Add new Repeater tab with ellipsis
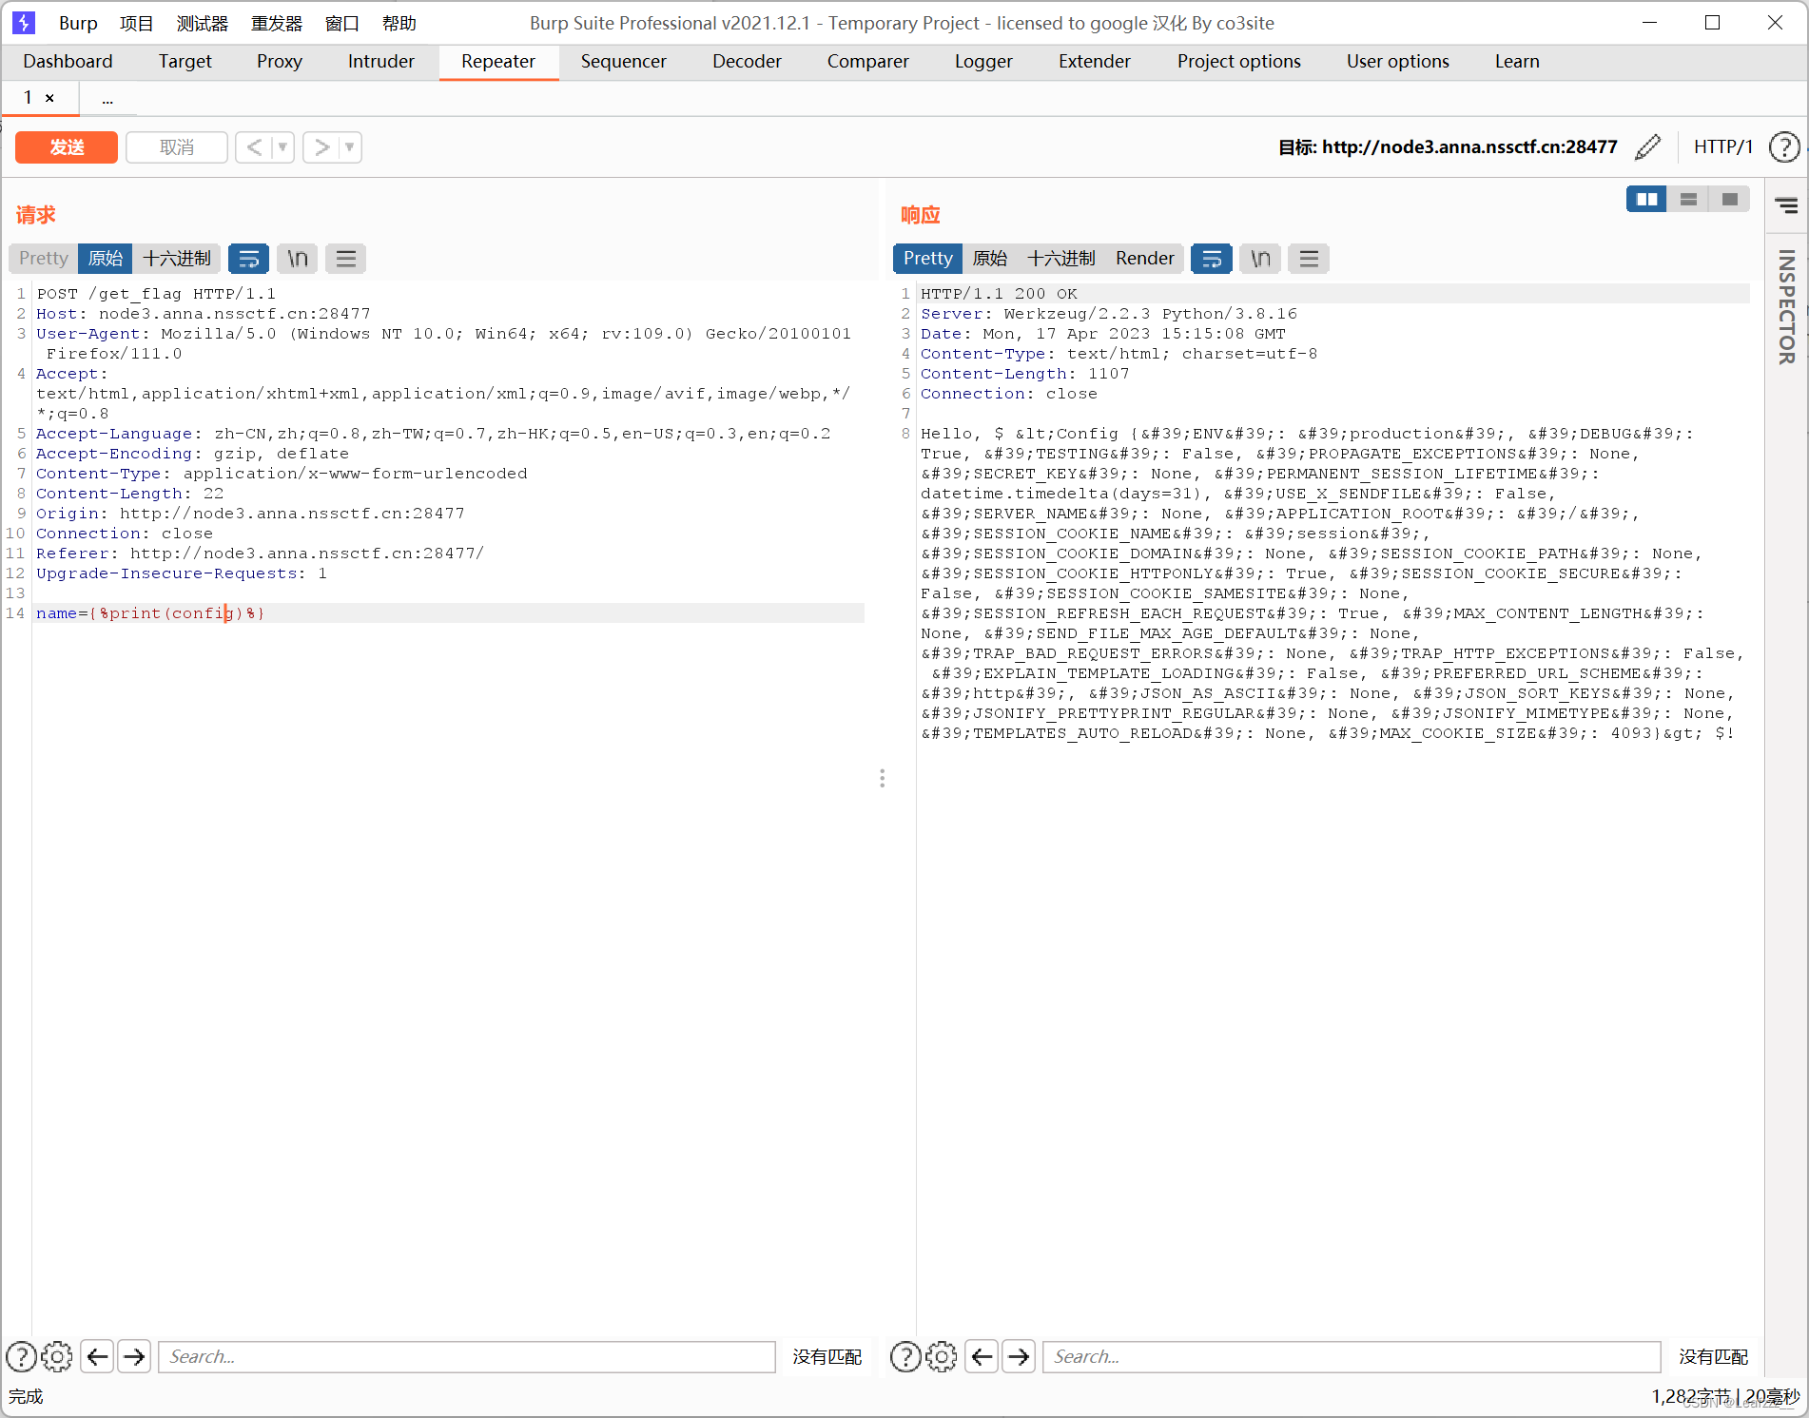This screenshot has height=1418, width=1809. pyautogui.click(x=107, y=98)
